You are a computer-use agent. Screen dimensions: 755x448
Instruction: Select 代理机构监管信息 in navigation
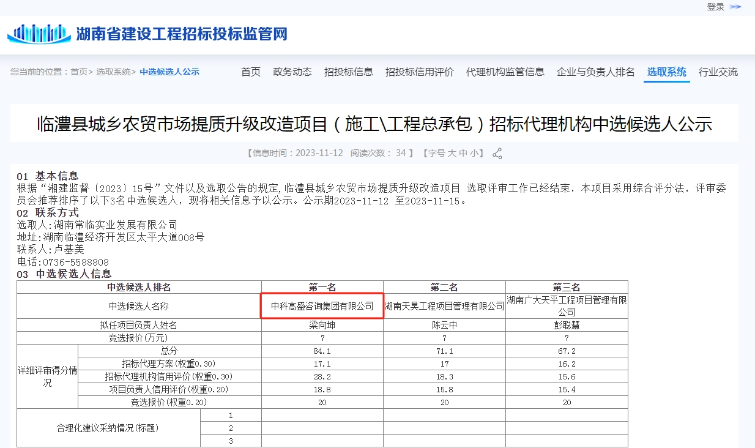tap(505, 72)
